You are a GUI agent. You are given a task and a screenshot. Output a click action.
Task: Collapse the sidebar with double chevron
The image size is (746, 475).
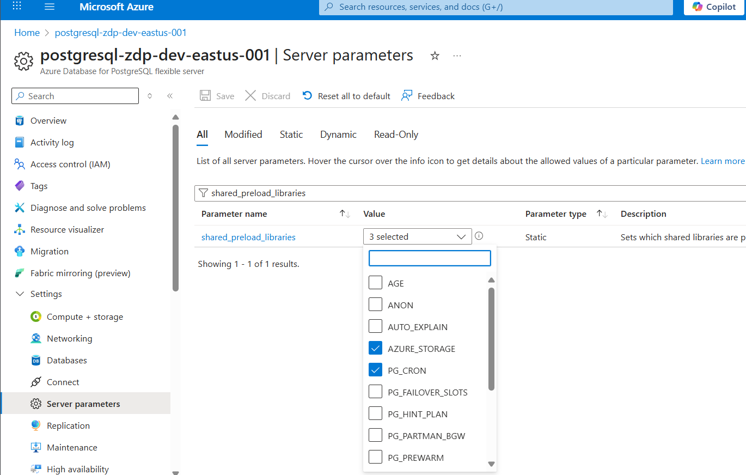click(170, 96)
